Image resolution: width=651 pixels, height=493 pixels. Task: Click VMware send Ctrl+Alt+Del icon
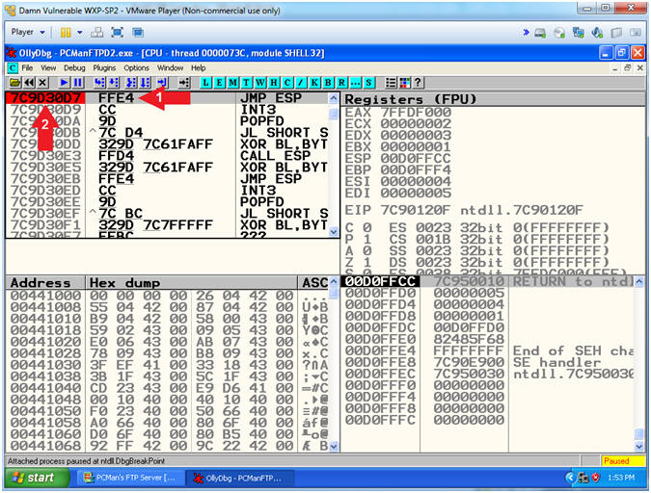pos(97,33)
